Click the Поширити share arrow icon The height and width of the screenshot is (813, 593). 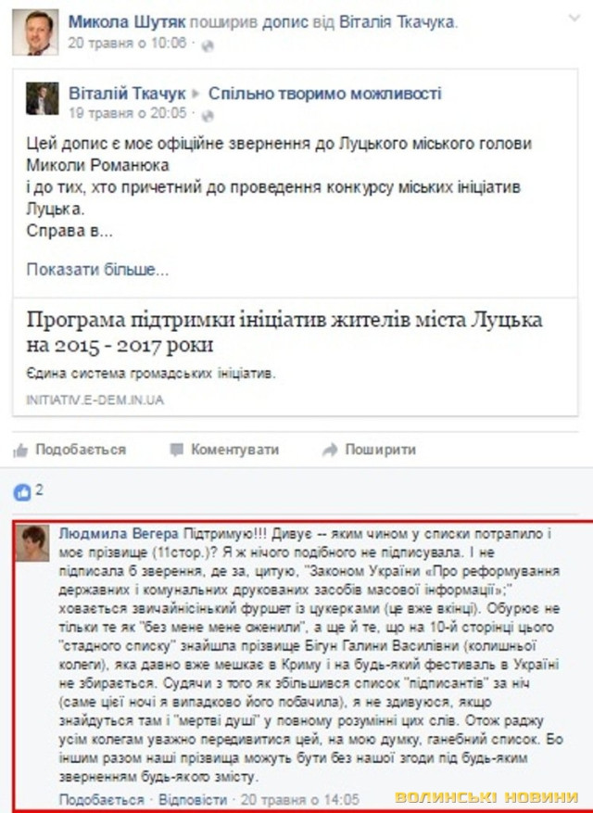(x=330, y=450)
